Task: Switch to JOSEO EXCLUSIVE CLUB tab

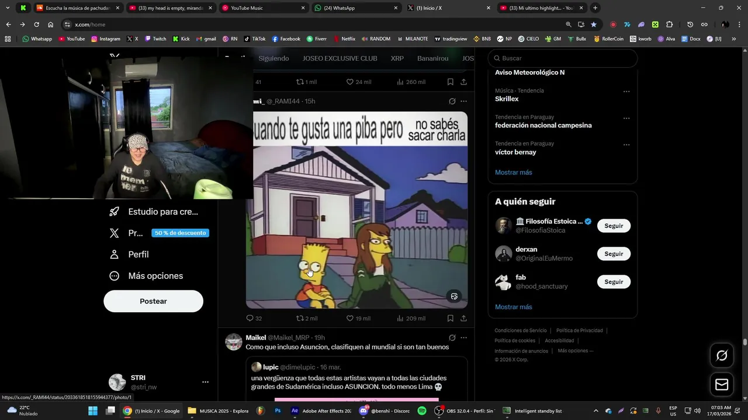Action: tap(340, 58)
